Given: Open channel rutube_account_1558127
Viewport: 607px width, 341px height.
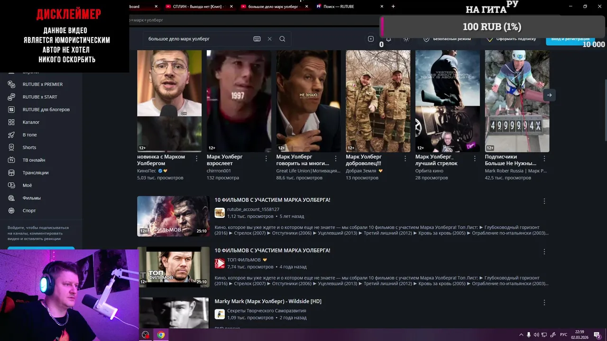Looking at the screenshot, I should (x=253, y=209).
